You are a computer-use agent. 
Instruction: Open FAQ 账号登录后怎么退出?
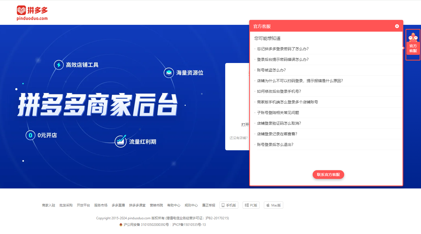pyautogui.click(x=275, y=145)
